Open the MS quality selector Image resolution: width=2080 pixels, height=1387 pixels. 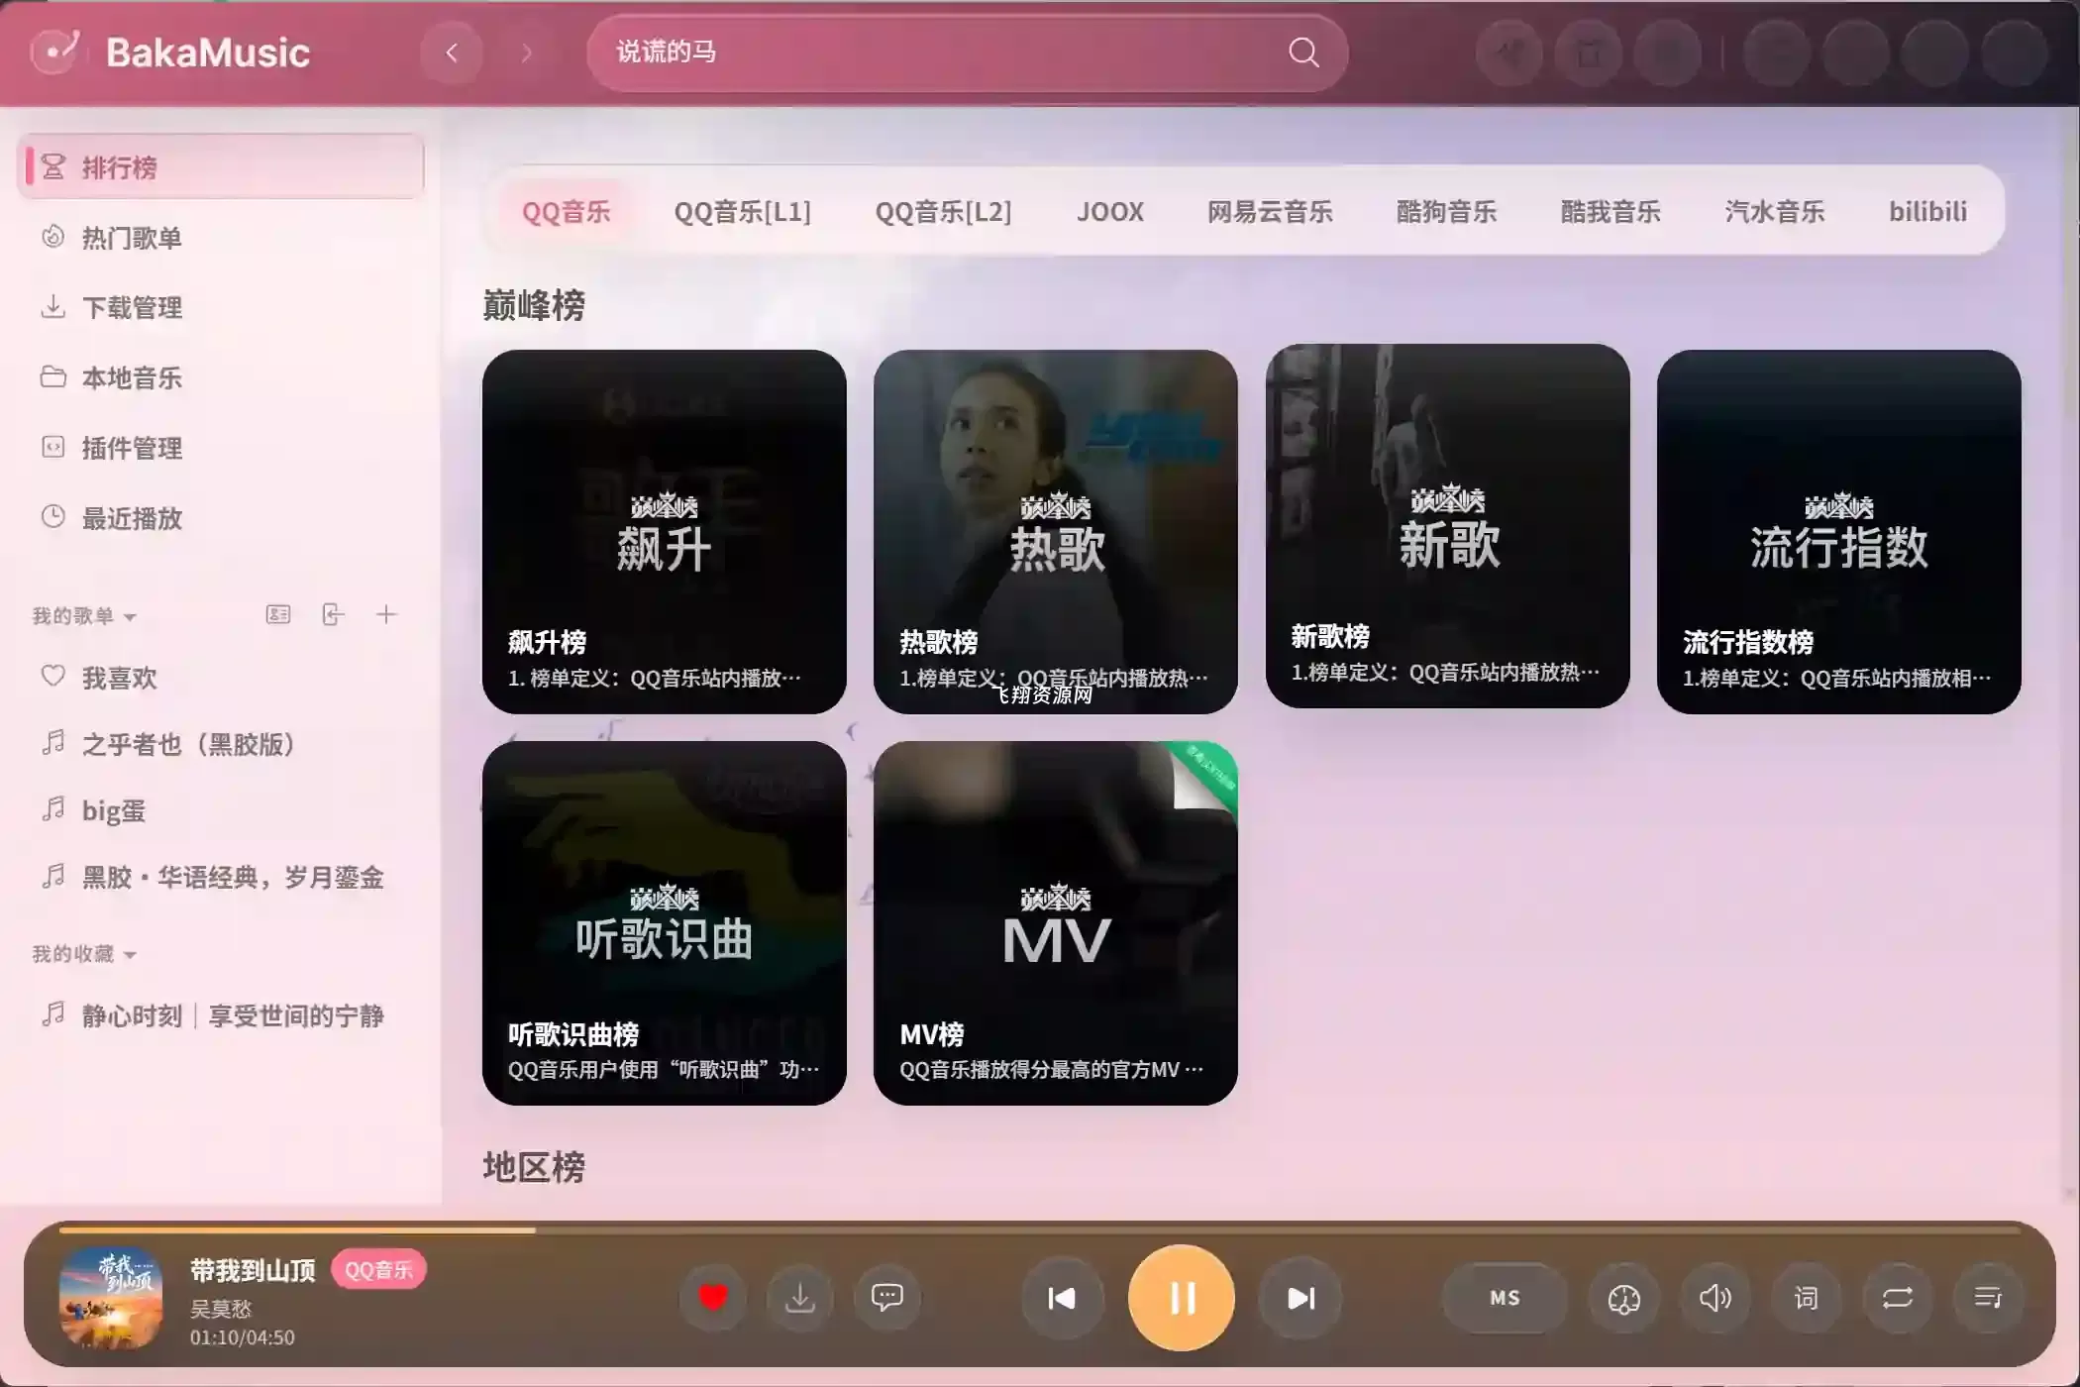[1505, 1298]
